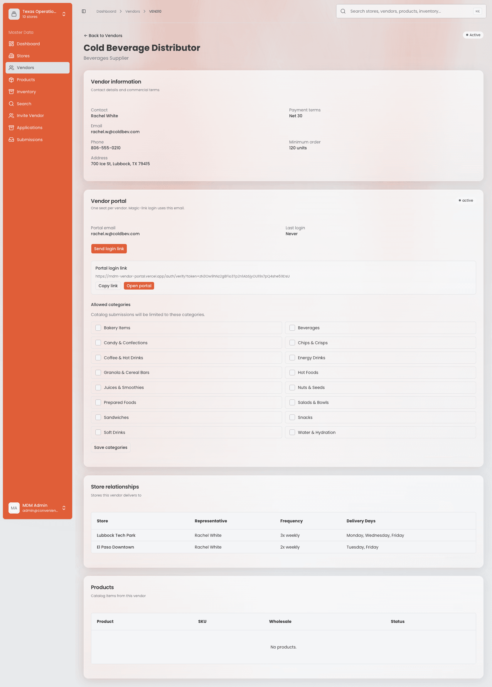Expand the MDM Admin account menu
Viewport: 492px width, 687px height.
point(64,508)
